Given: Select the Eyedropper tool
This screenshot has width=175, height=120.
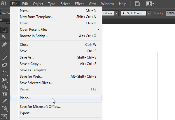Looking at the screenshot, I should coord(4,101).
